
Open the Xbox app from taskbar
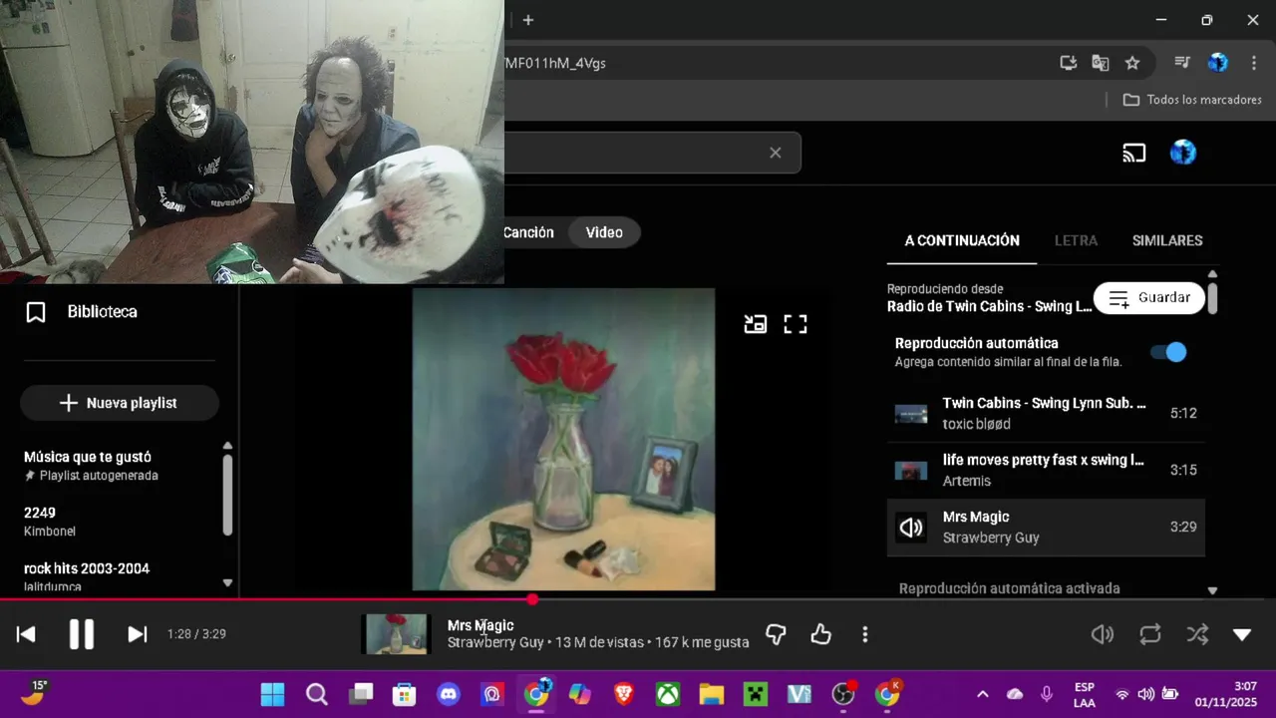[x=668, y=694]
